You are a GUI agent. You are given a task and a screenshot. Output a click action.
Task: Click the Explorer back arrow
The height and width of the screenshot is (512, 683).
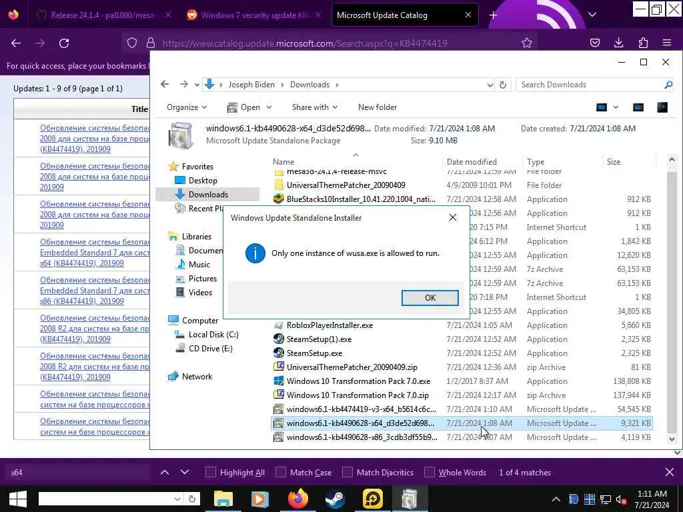pos(165,84)
